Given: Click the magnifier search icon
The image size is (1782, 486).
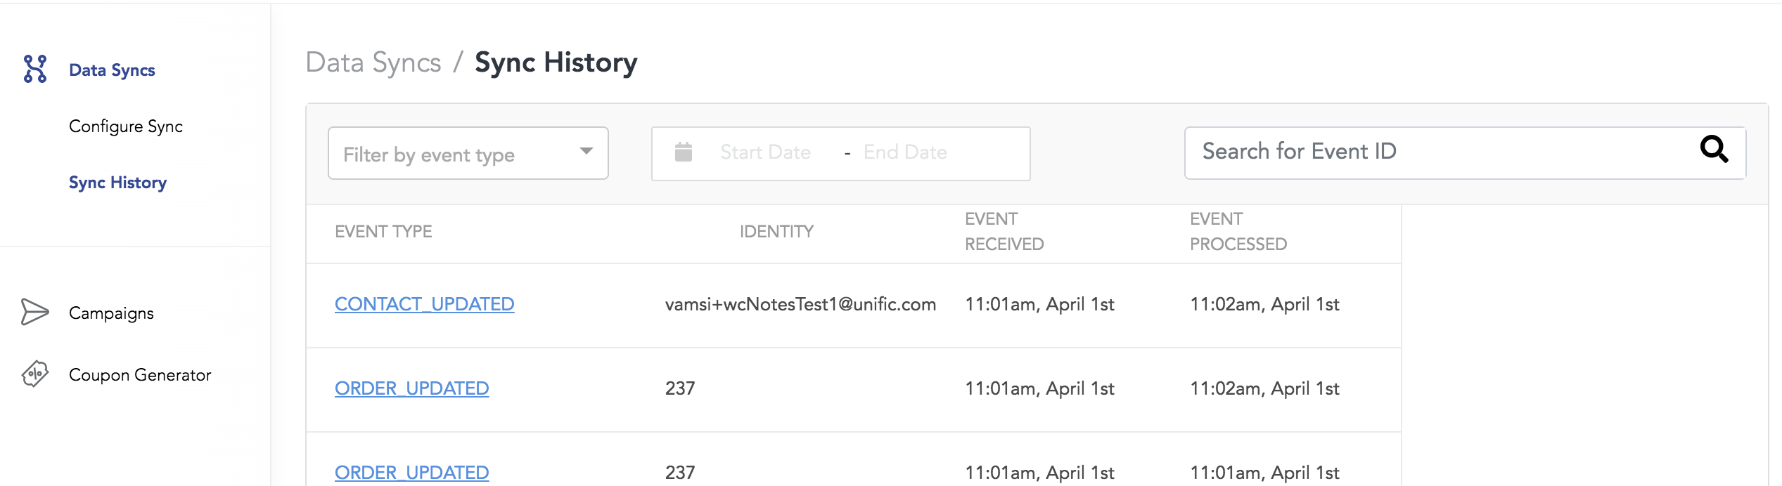Looking at the screenshot, I should tap(1714, 149).
